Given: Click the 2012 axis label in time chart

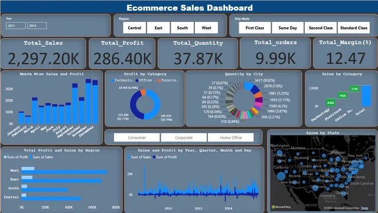Looking at the screenshot, I should coord(168,208).
